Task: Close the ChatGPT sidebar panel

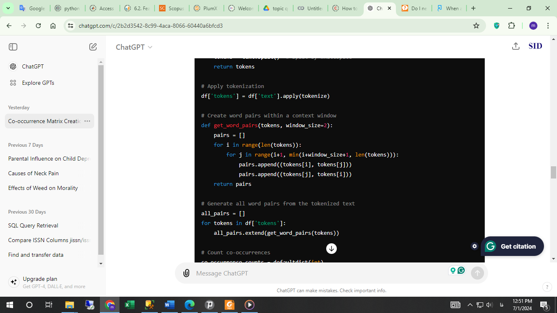Action: point(13,47)
